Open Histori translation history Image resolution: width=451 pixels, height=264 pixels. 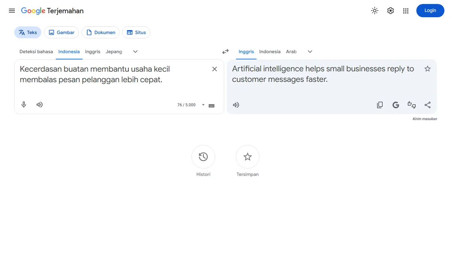click(x=203, y=157)
